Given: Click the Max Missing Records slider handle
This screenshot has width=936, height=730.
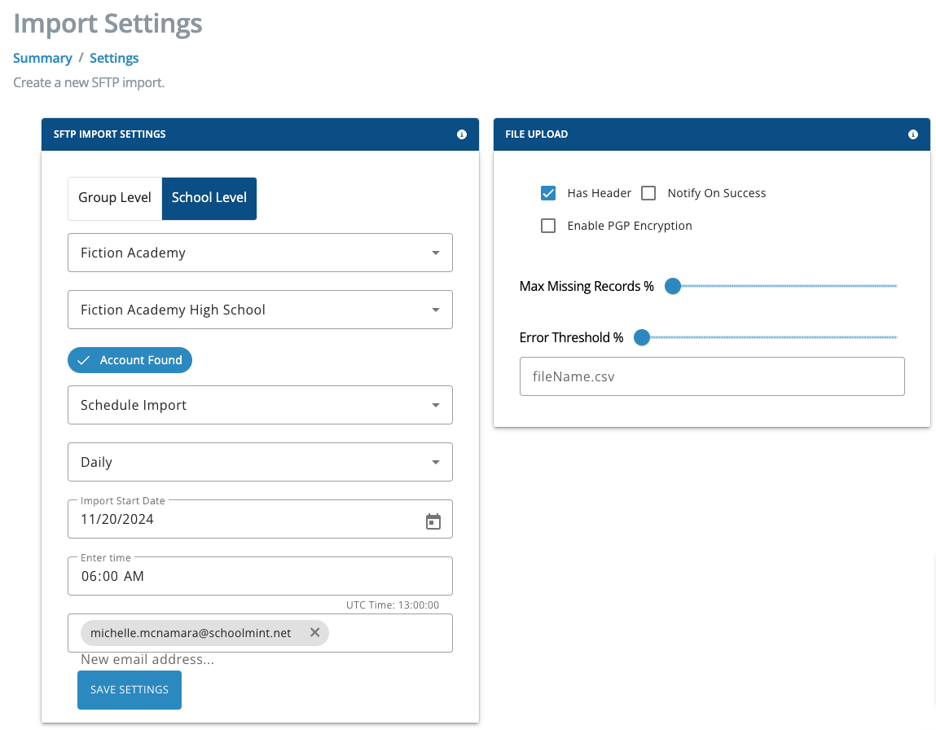Looking at the screenshot, I should click(x=673, y=286).
